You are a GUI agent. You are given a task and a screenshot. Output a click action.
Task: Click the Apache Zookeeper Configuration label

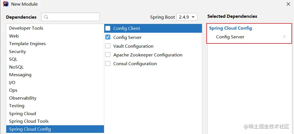(x=148, y=55)
